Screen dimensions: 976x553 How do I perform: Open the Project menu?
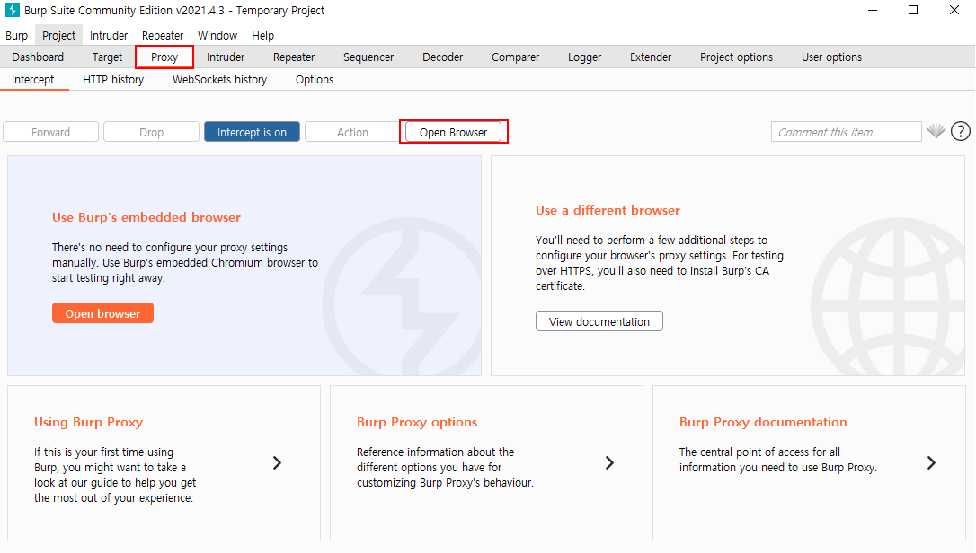tap(58, 35)
